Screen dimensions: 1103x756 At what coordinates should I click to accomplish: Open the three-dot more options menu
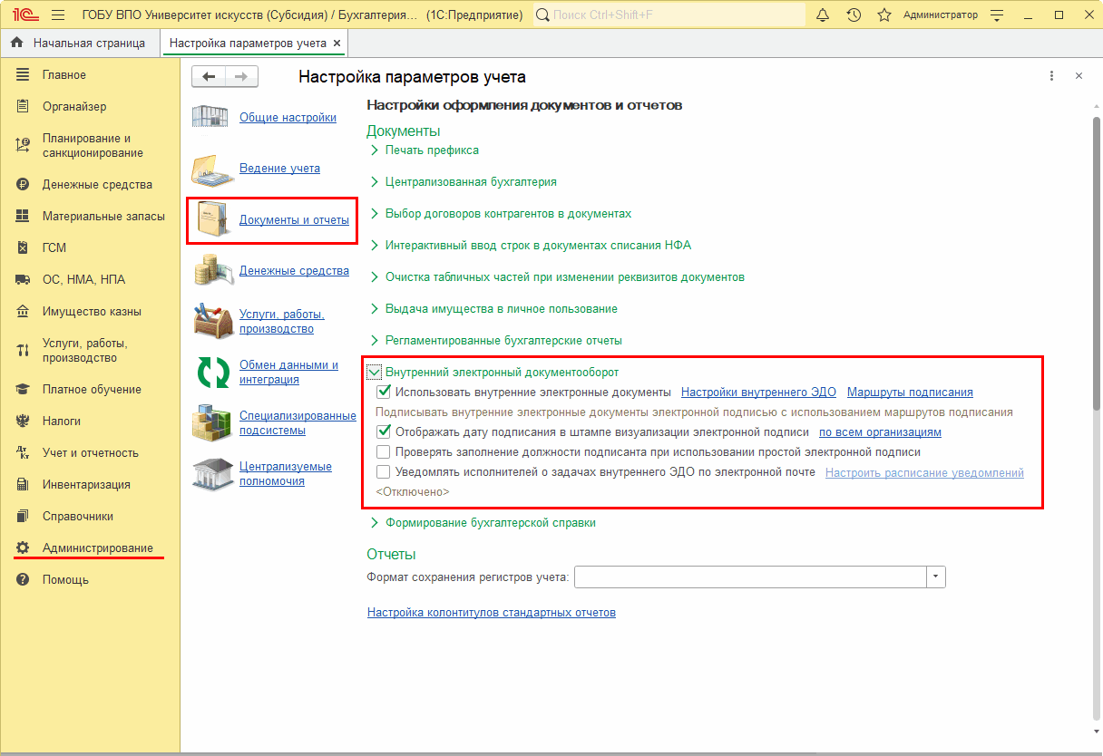tap(1051, 77)
